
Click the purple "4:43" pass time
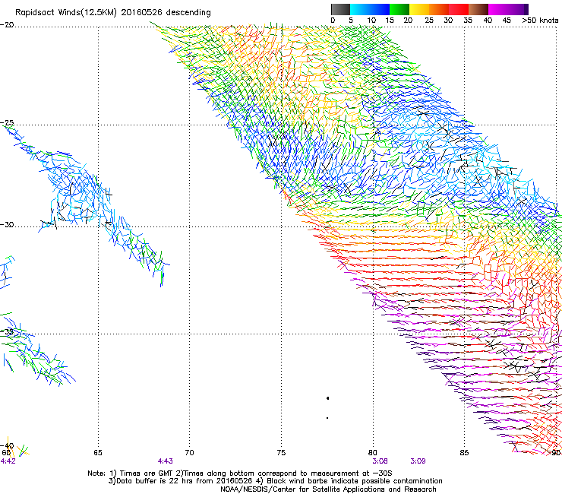(166, 461)
